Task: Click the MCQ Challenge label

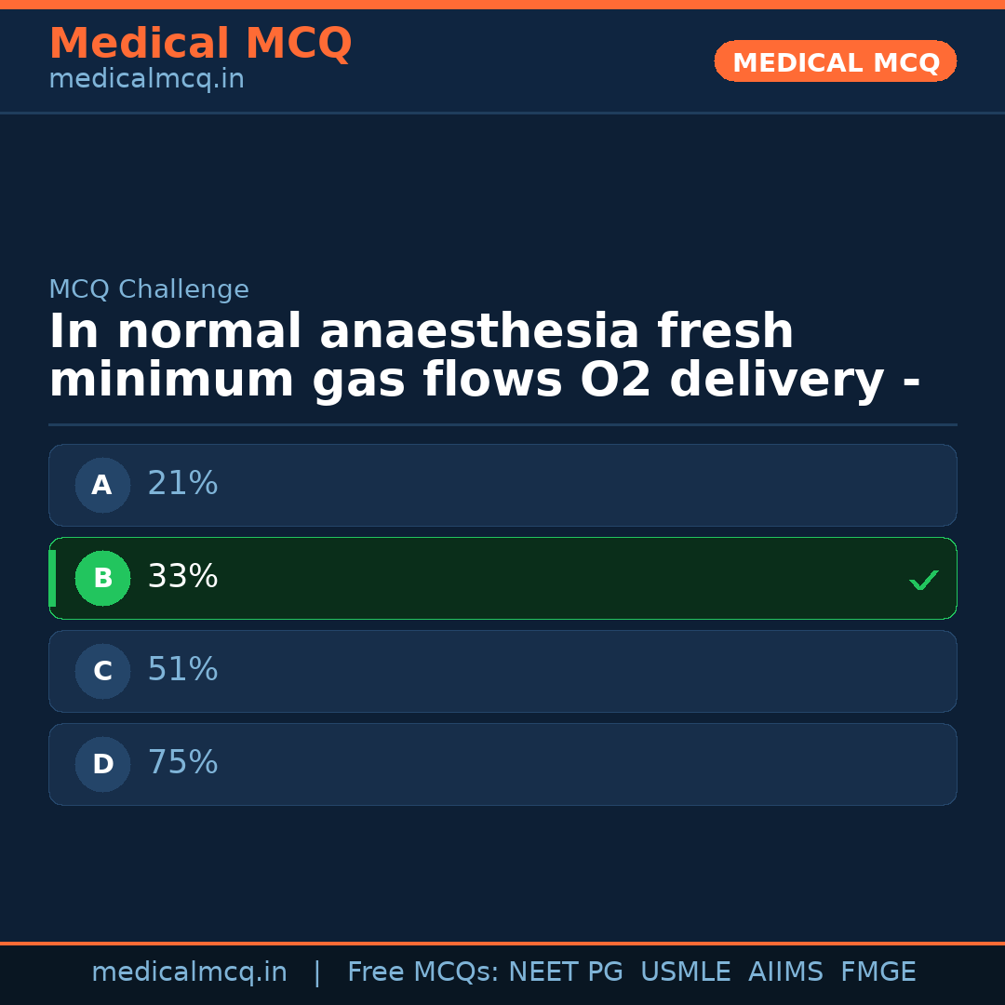Action: point(149,290)
